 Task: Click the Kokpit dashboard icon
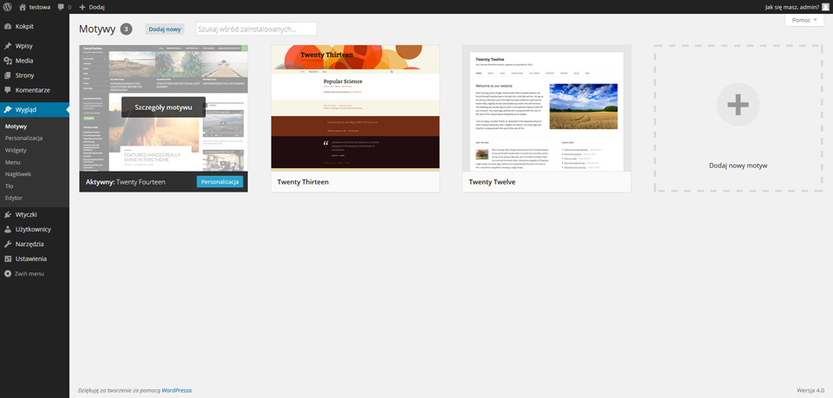point(8,26)
